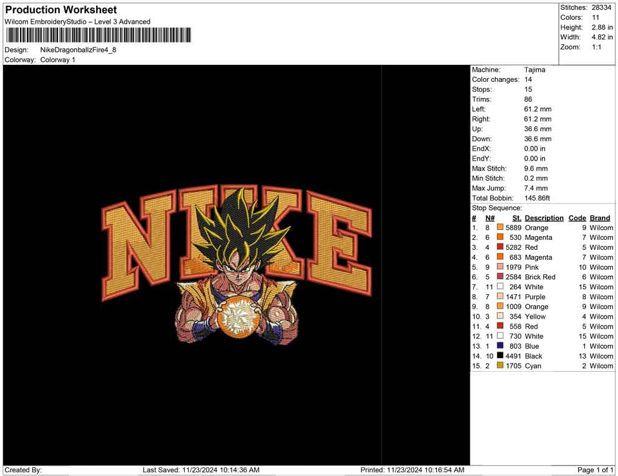Select the pink swatch in stop row 5

pos(500,267)
